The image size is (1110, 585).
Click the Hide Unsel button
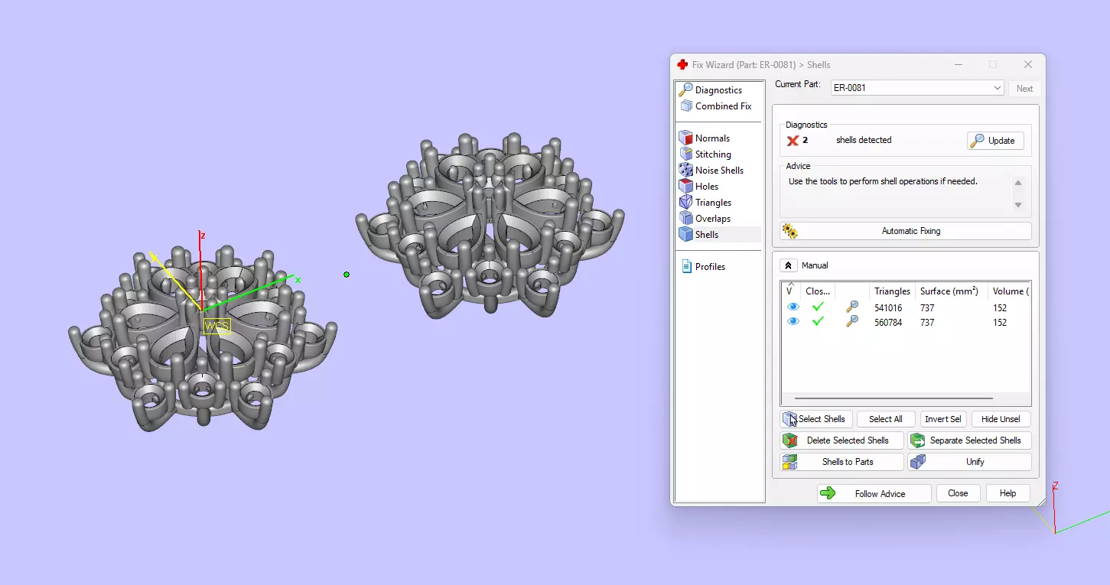tap(1001, 419)
